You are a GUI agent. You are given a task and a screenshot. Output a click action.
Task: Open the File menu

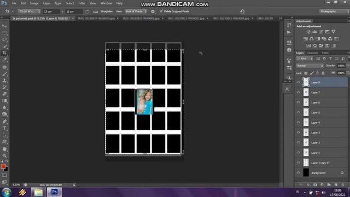point(14,3)
